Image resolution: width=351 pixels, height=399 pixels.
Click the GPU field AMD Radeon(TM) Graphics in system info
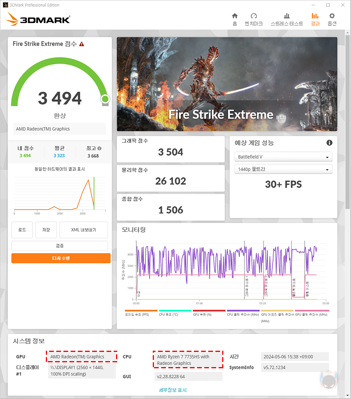[x=81, y=356]
